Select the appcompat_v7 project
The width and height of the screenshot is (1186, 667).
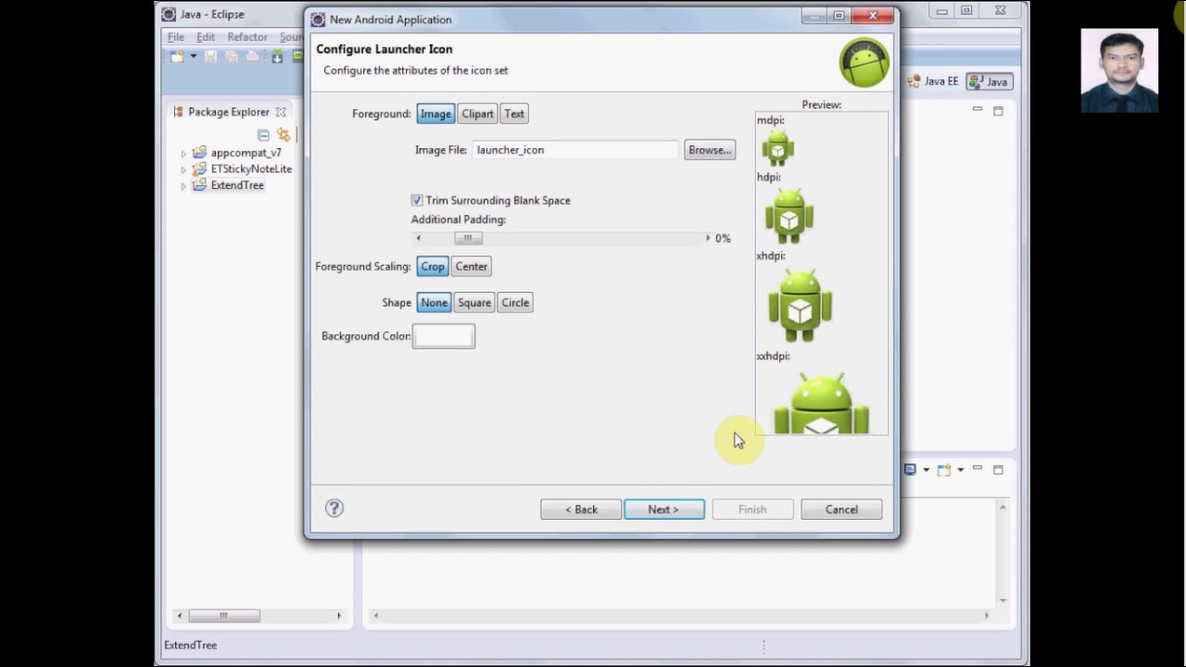tap(236, 153)
